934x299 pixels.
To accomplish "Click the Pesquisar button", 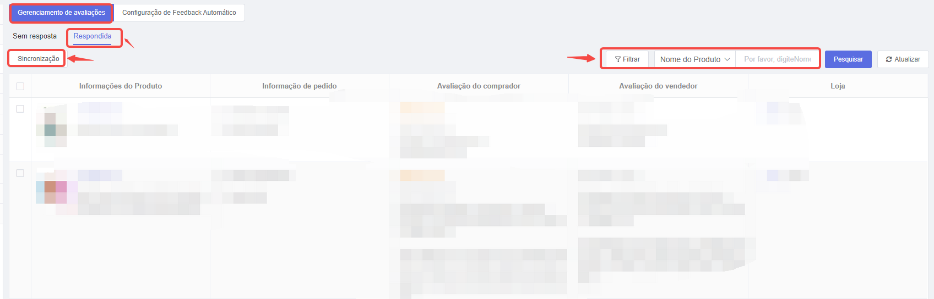I will [848, 59].
